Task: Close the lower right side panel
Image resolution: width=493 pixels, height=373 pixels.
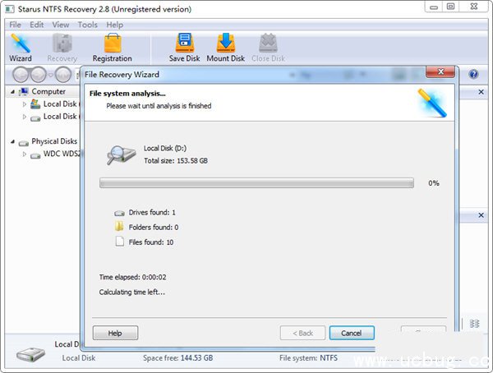Action: pyautogui.click(x=481, y=215)
